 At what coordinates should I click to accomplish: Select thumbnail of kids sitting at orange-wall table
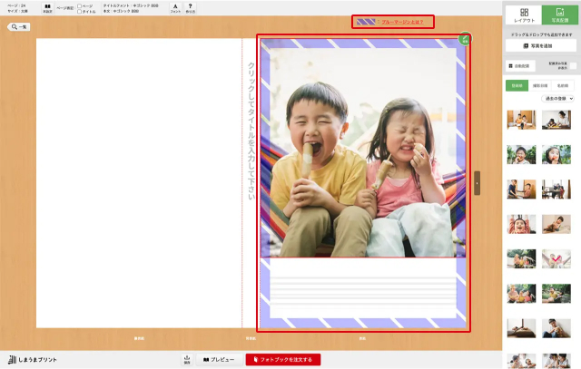[521, 120]
